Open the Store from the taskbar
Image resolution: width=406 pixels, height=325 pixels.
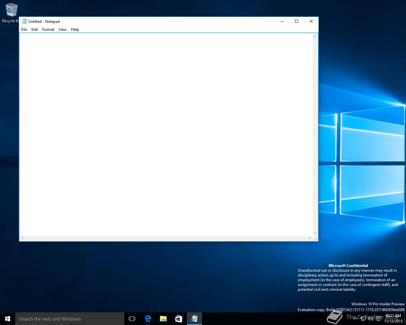(179, 319)
